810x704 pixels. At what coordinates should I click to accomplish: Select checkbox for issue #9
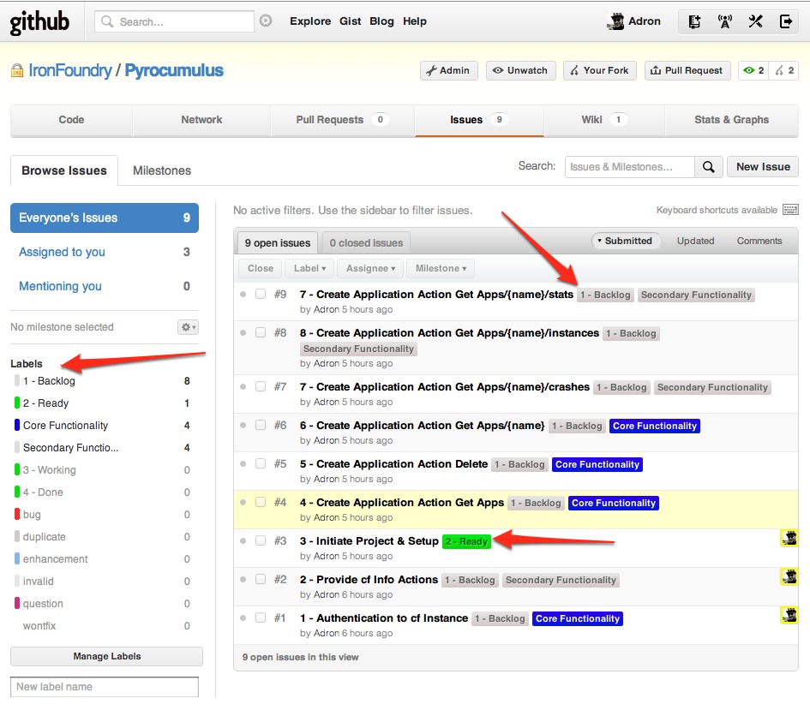pyautogui.click(x=261, y=294)
